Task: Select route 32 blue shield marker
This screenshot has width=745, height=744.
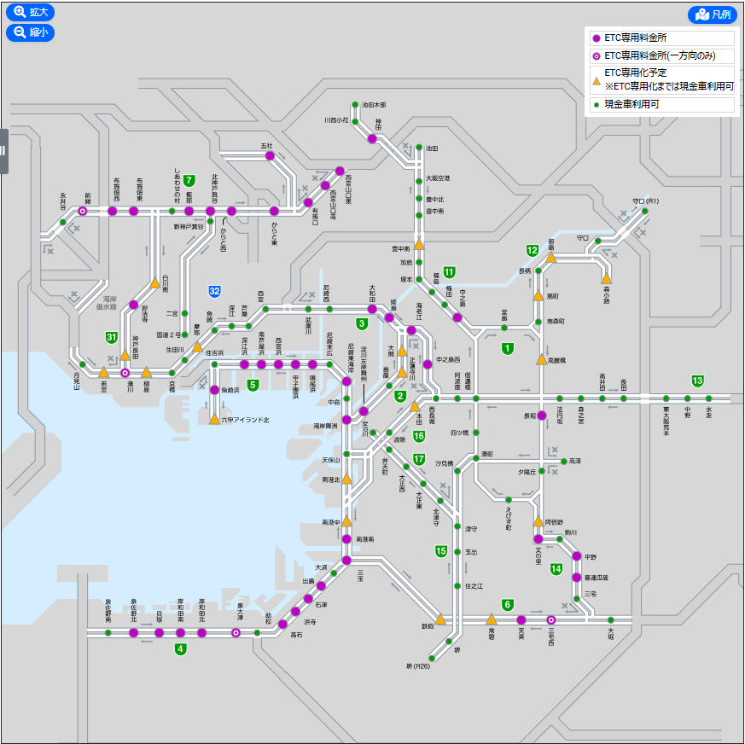Action: 214,291
